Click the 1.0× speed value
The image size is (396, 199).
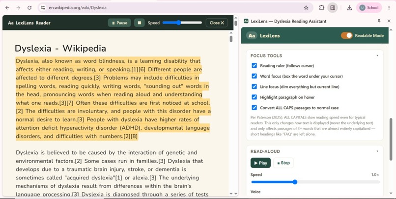(375, 175)
